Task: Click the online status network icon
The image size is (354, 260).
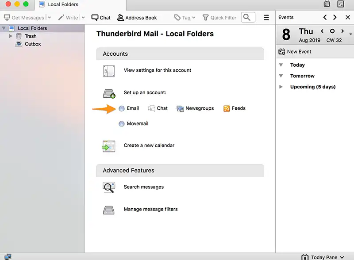Action: coord(8,257)
